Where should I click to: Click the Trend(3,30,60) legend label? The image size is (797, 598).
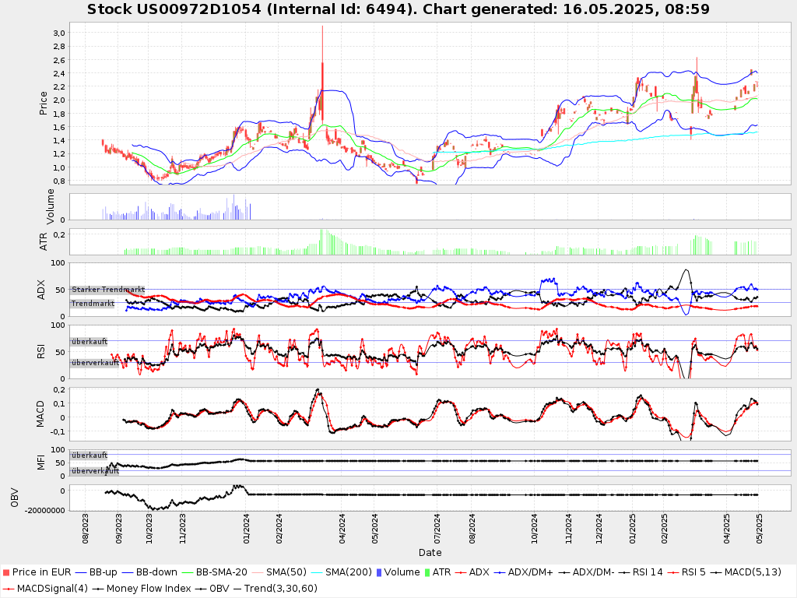point(280,589)
